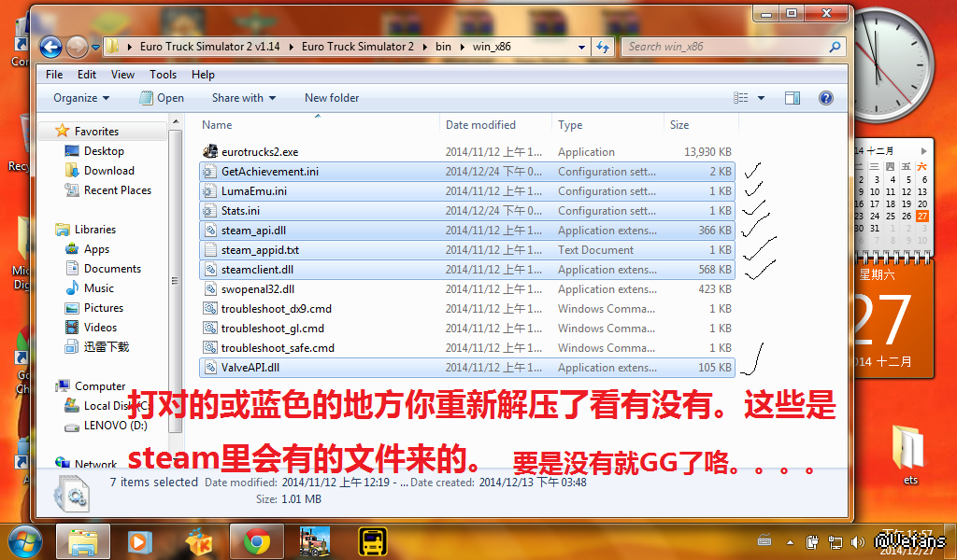Select the ValveAPI.dll file icon
957x560 pixels.
[210, 368]
